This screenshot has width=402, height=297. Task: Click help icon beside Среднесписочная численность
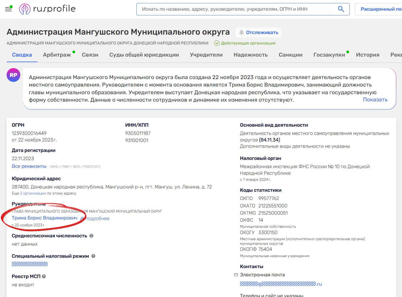click(91, 236)
